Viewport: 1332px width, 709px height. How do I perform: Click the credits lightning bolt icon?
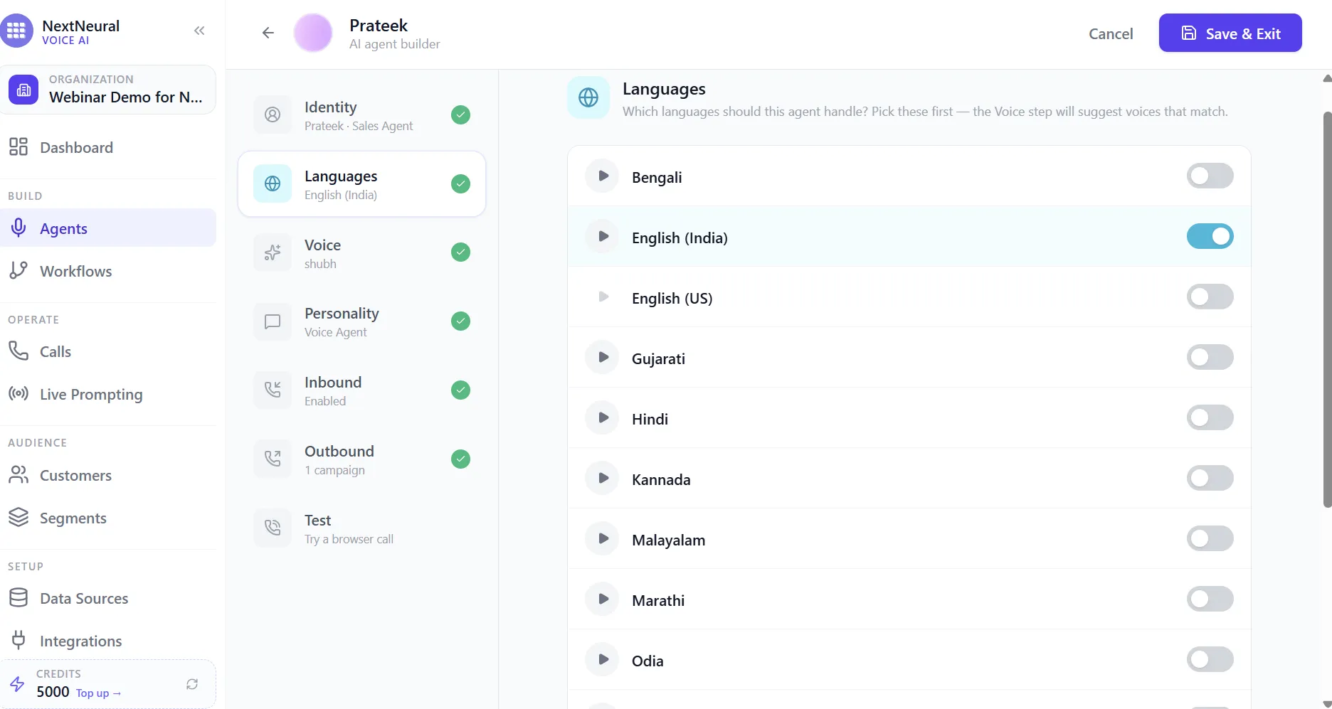tap(17, 684)
